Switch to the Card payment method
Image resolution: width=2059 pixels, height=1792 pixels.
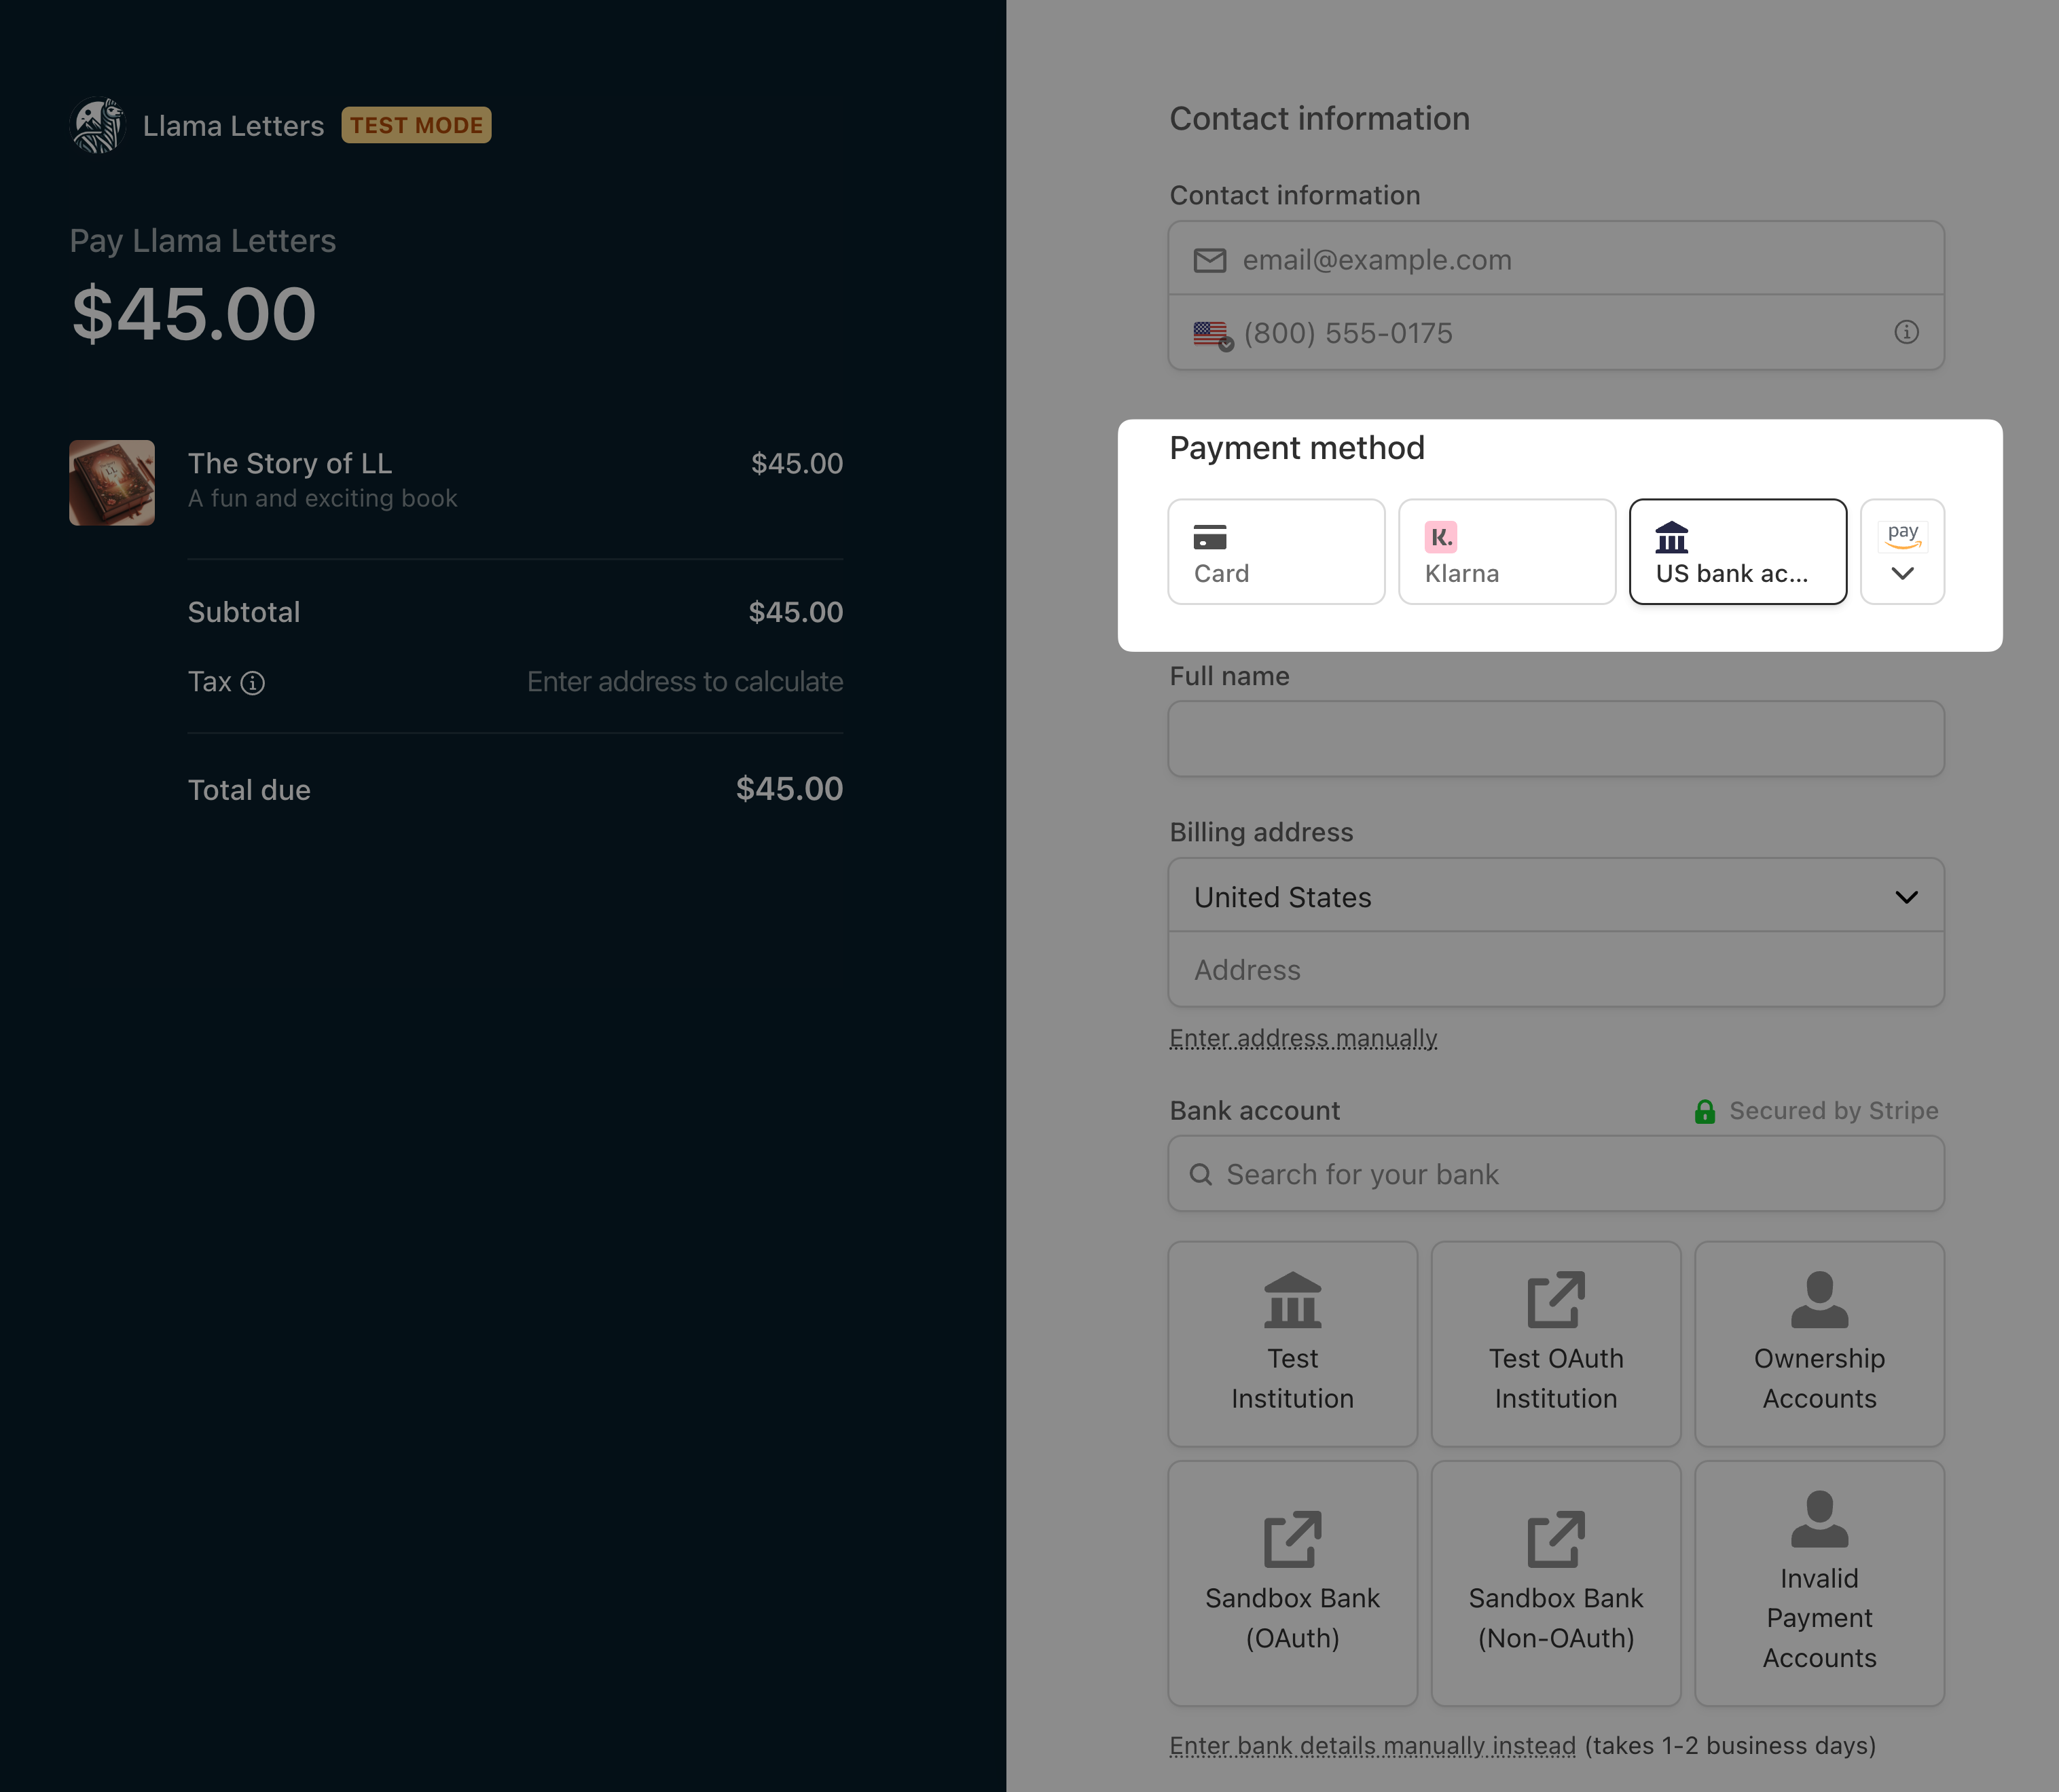(x=1276, y=552)
